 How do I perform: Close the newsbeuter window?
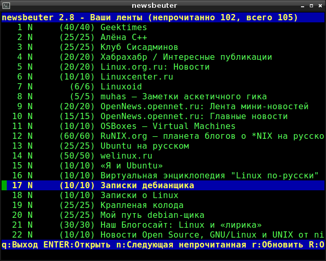tap(320, 6)
